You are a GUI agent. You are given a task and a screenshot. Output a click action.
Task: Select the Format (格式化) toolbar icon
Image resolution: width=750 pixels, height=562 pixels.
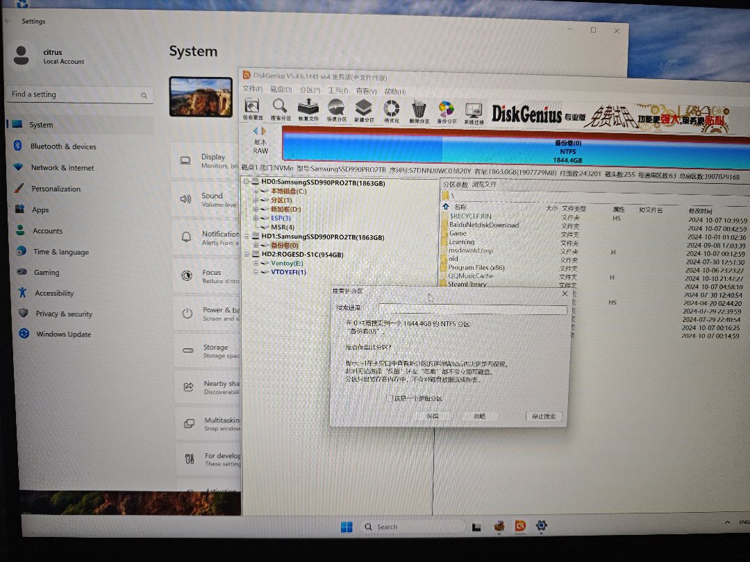[x=391, y=110]
